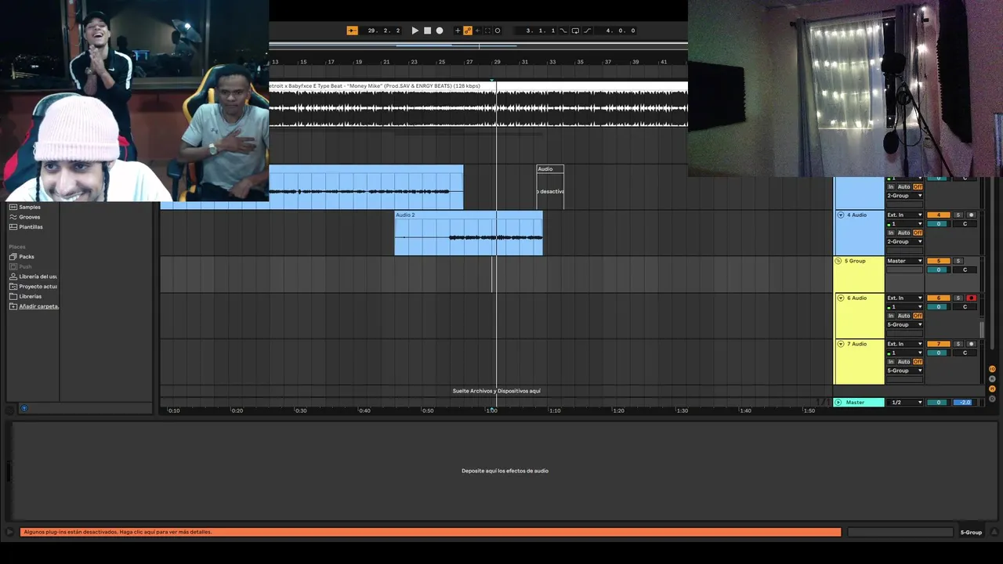
Task: Arm the 4 Audio track for recording
Action: point(972,215)
